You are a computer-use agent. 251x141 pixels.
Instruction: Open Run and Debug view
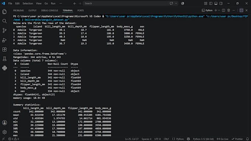pos(4,40)
